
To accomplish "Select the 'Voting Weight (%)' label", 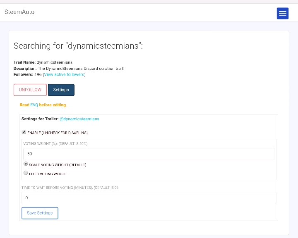I will tap(55, 144).
